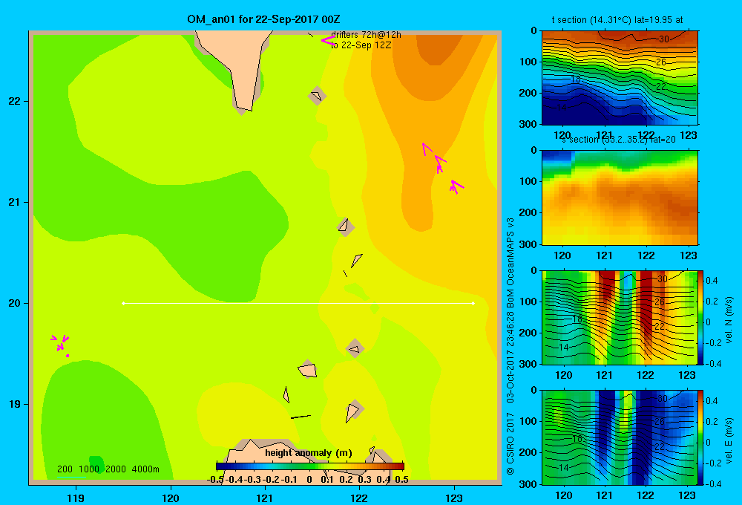Click the '4000m' depth contour legend entry

click(x=145, y=469)
